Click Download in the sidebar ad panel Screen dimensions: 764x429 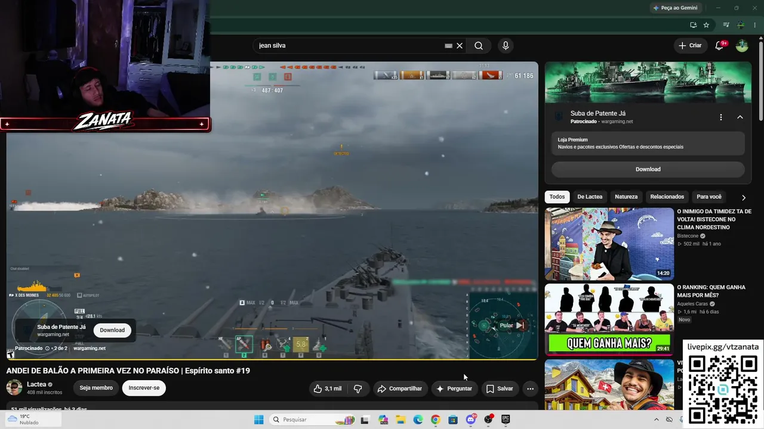pyautogui.click(x=648, y=169)
